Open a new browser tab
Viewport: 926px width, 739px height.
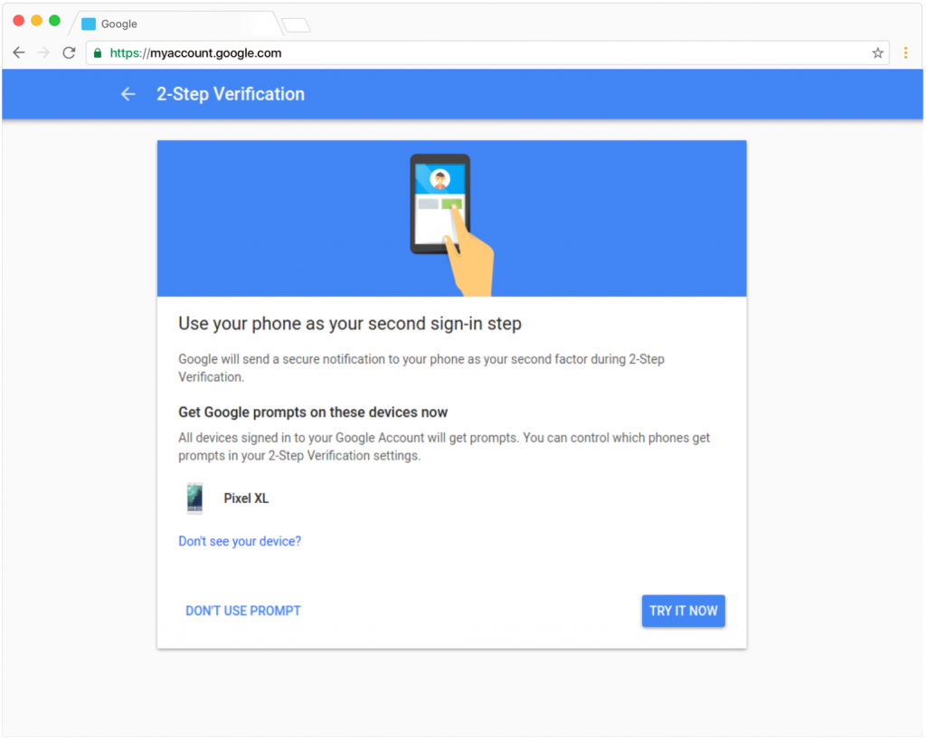pos(296,24)
